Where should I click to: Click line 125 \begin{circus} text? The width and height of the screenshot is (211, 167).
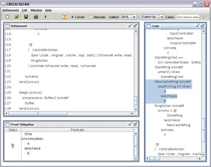point(30,93)
